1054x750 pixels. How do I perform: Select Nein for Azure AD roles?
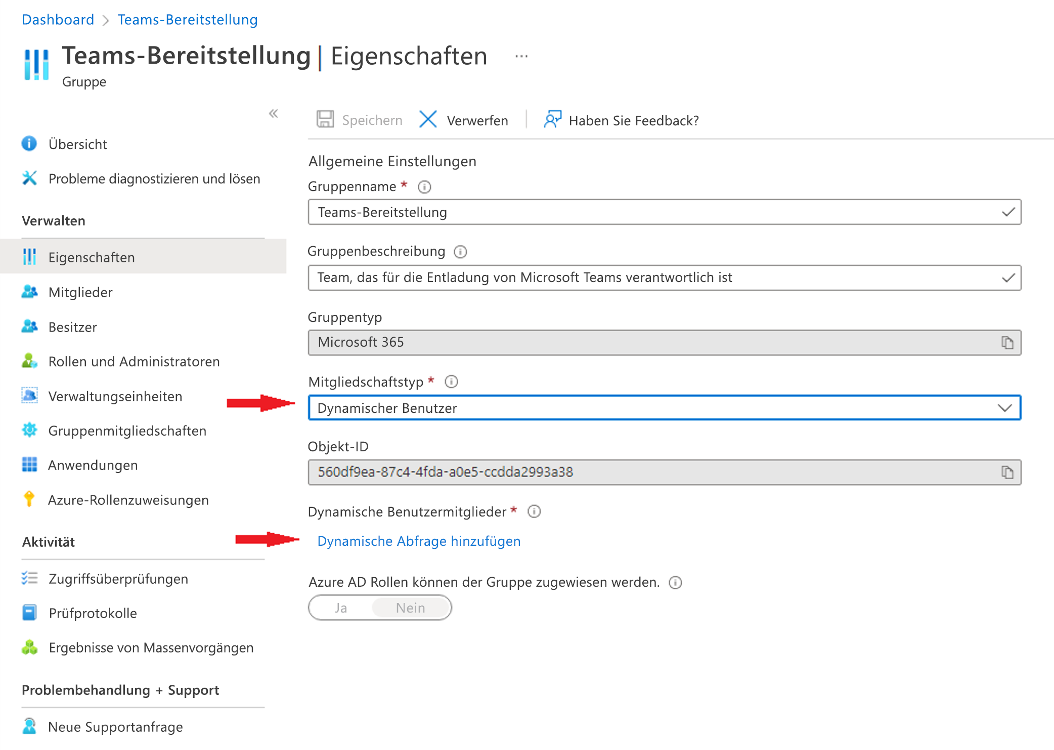tap(411, 607)
